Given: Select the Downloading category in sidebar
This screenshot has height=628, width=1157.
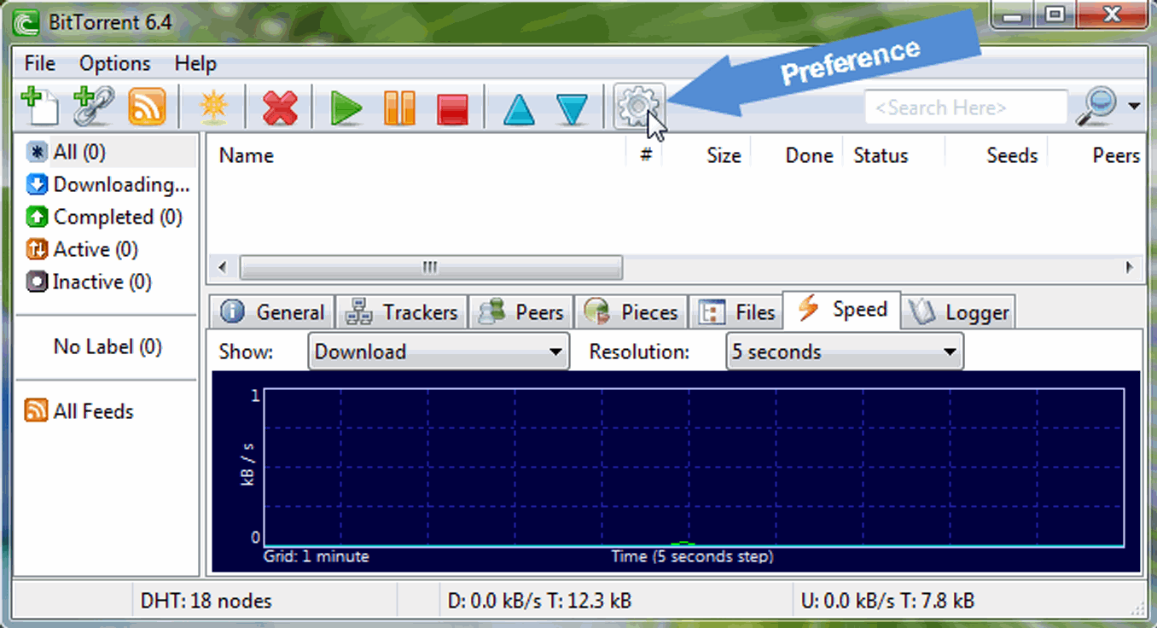Looking at the screenshot, I should coord(107,184).
